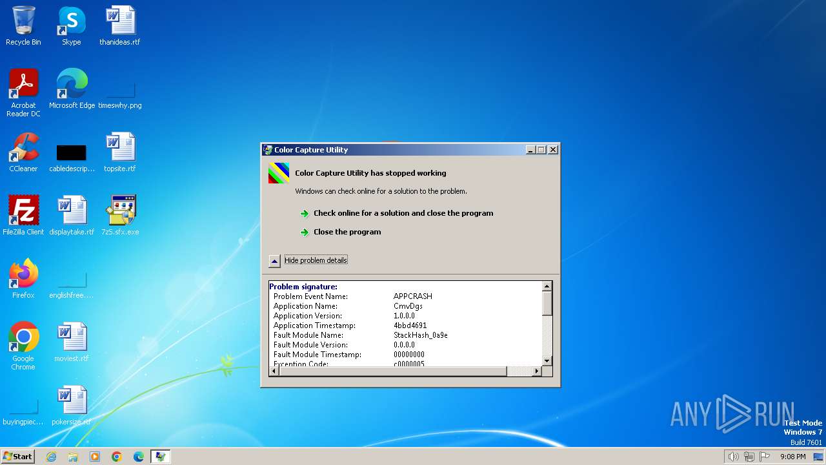Click the Color Capture Utility title bar icon
Viewport: 826px width, 465px height.
coord(268,150)
